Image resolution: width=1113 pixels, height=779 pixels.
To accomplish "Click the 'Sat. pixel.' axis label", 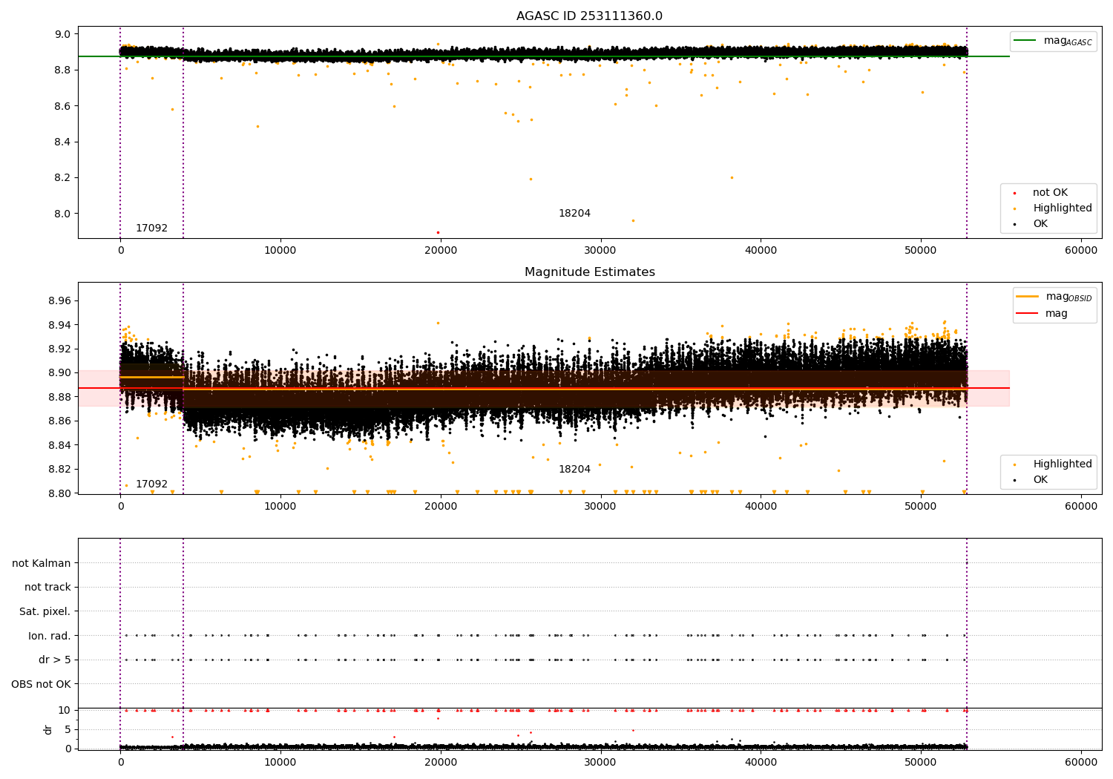I will tap(45, 611).
